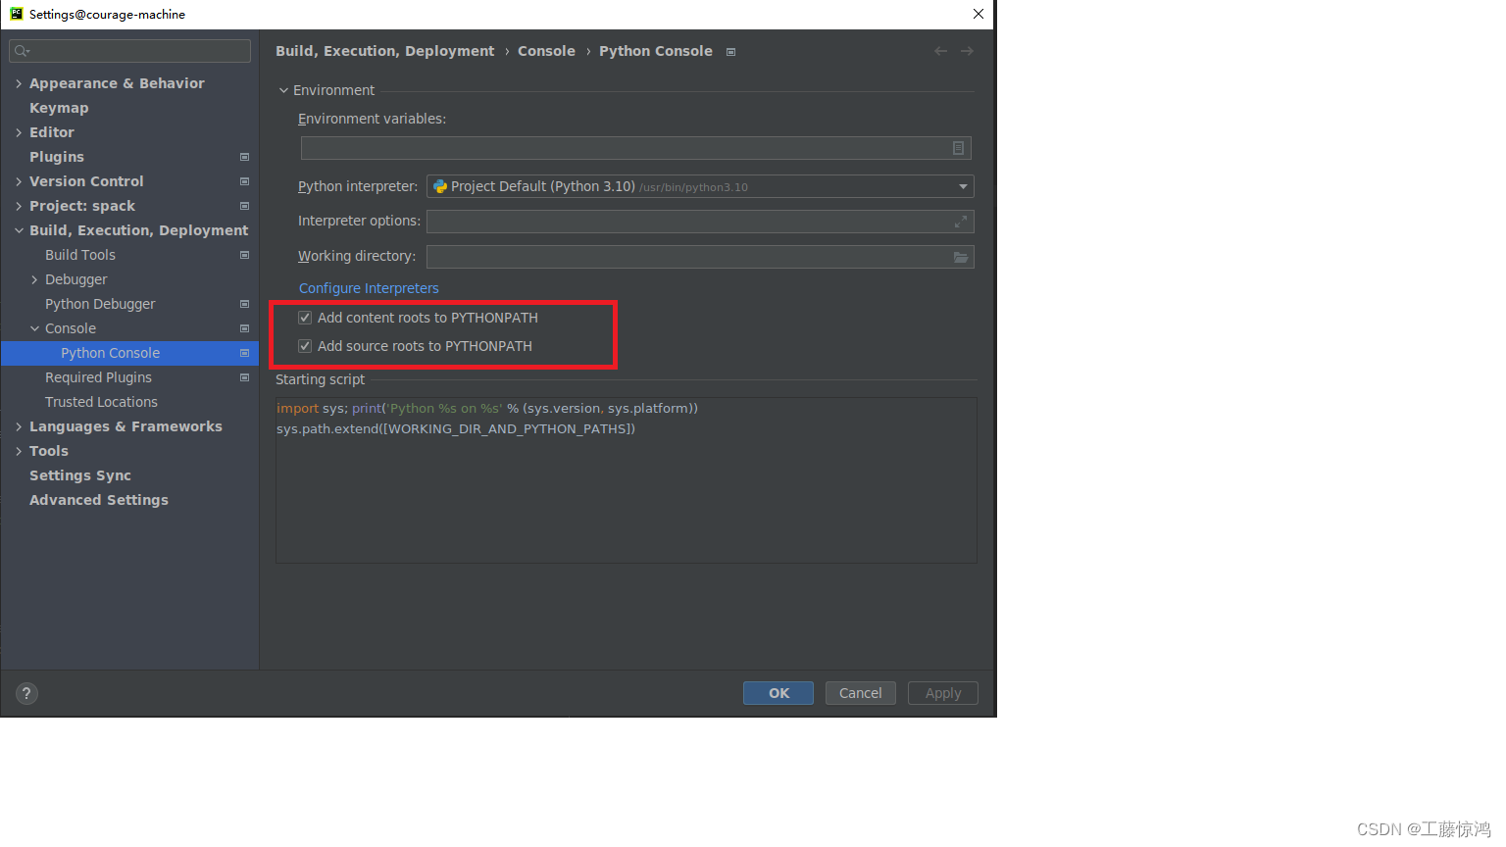Select Python Console in the sidebar tree
This screenshot has height=847, width=1506.
[x=110, y=352]
